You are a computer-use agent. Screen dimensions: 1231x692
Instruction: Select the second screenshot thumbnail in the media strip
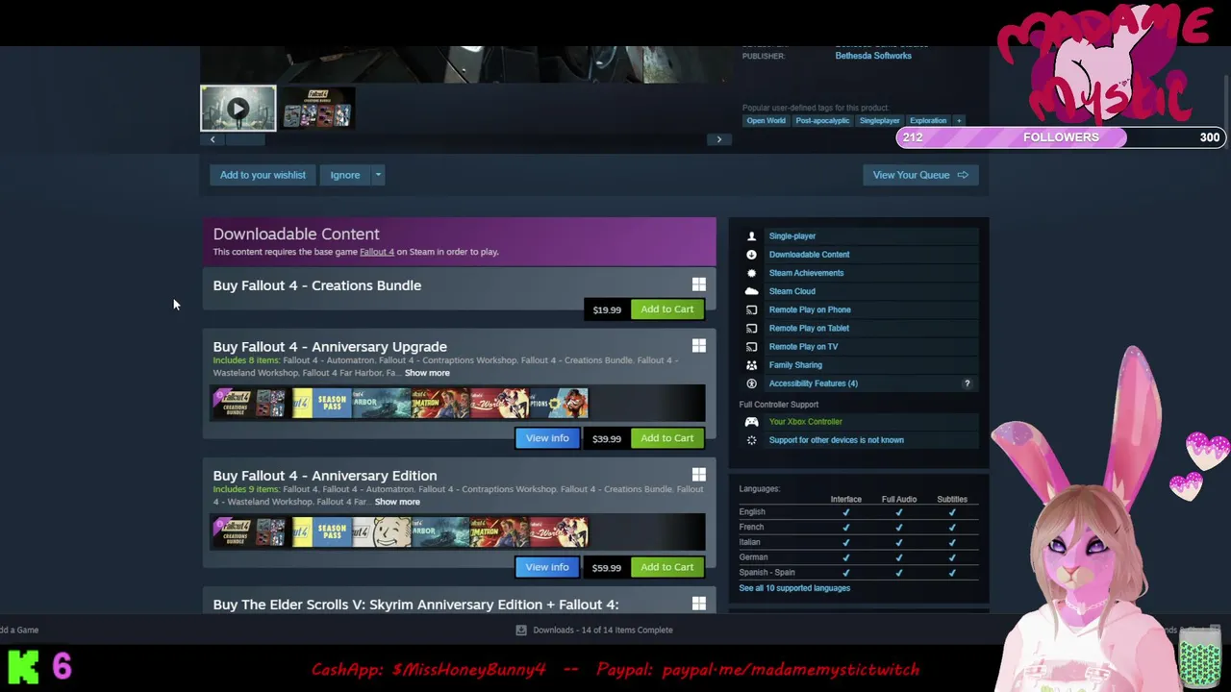tap(317, 108)
